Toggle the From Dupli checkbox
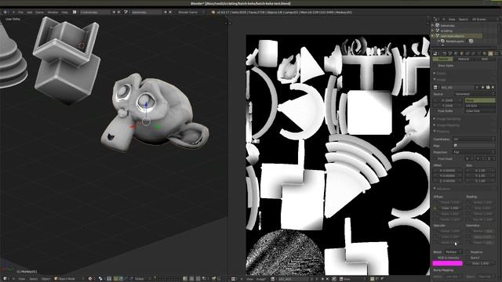 pos(435,158)
